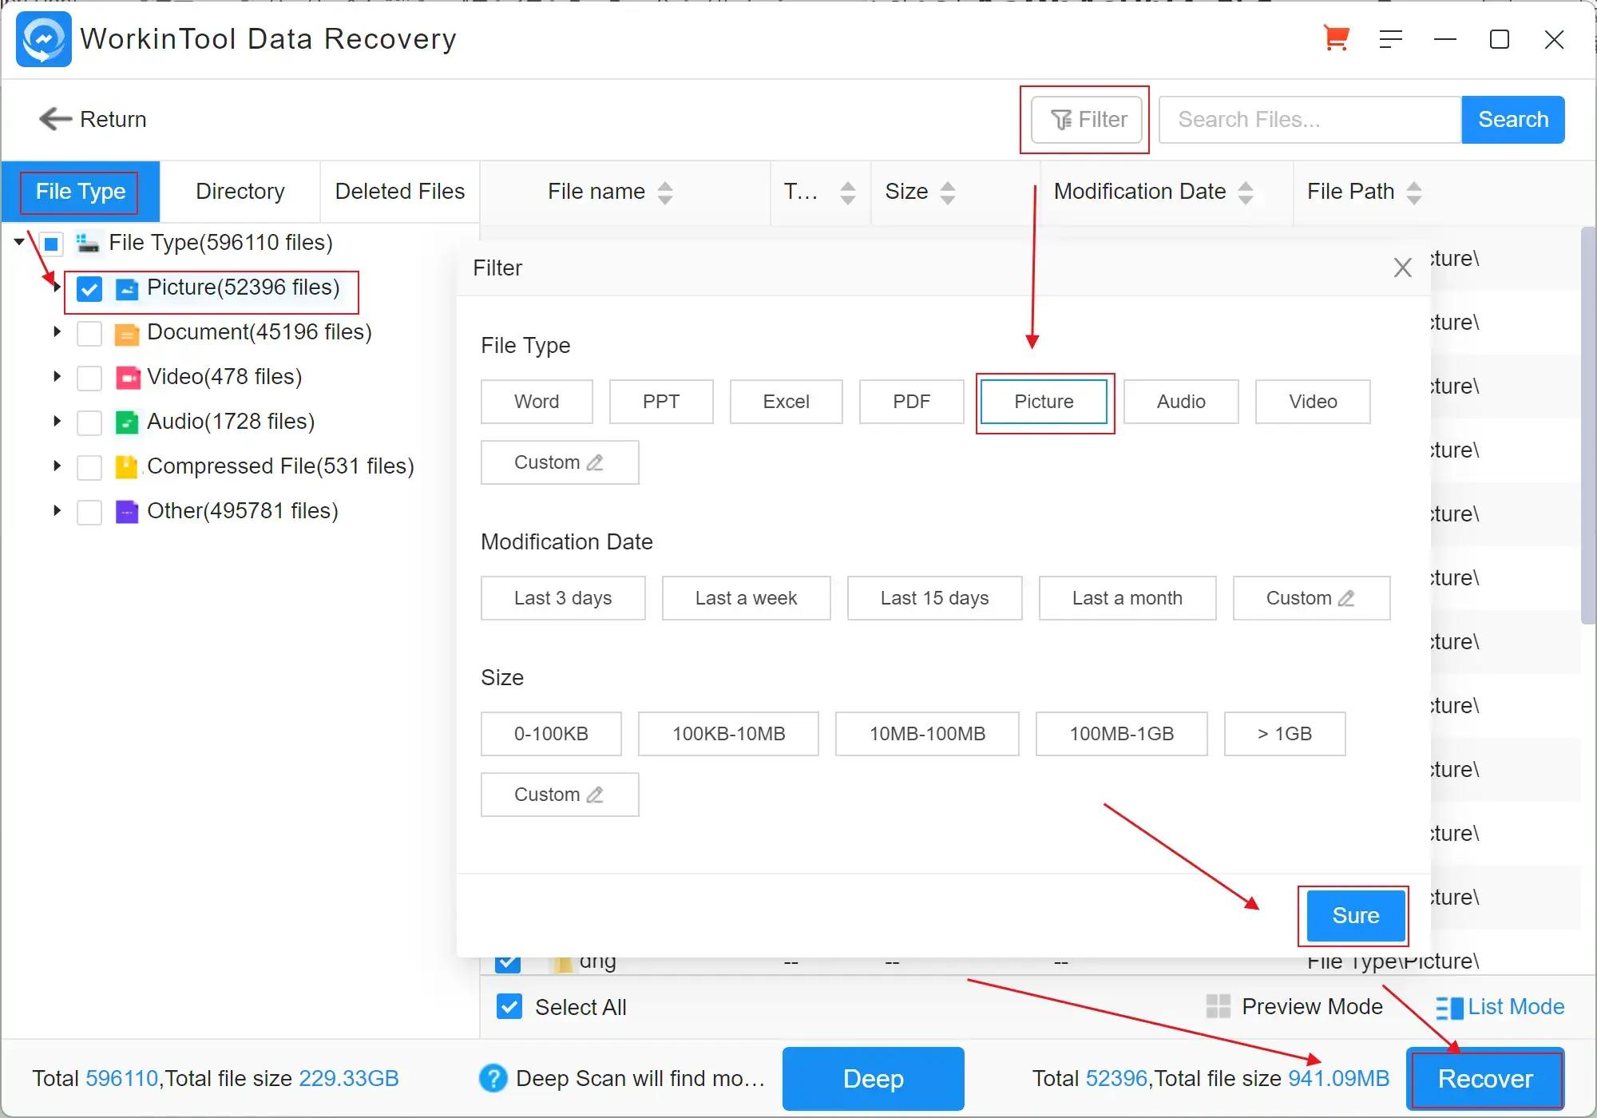Check the Compressed File checkbox
This screenshot has height=1118, width=1597.
point(89,468)
